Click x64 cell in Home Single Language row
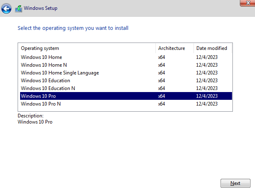Viewport: 255px width, 189px height. coord(162,73)
